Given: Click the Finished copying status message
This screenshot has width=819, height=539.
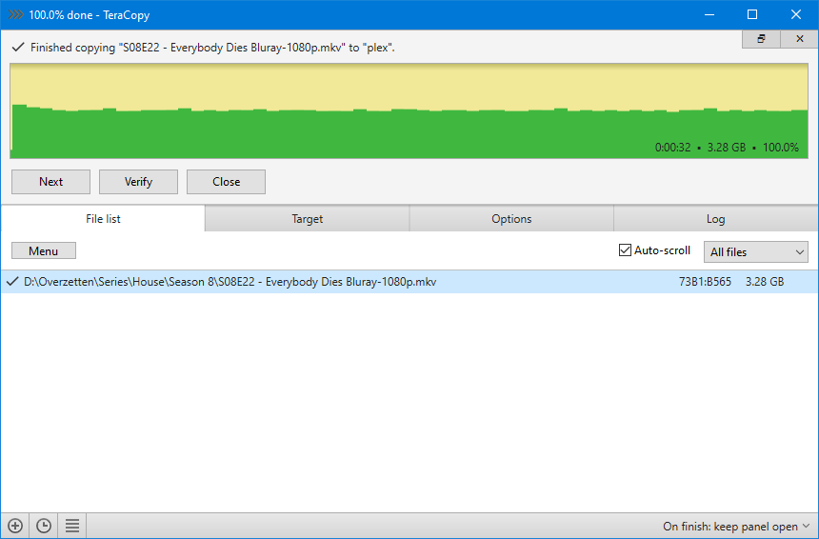Looking at the screenshot, I should 212,48.
